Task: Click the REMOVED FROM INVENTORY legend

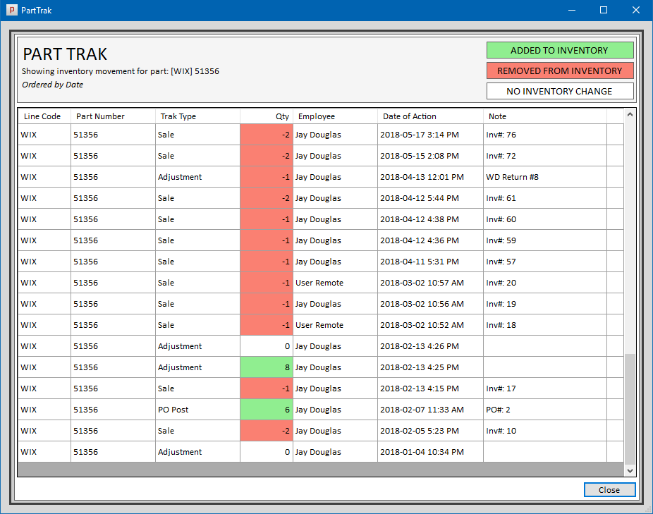Action: 560,71
